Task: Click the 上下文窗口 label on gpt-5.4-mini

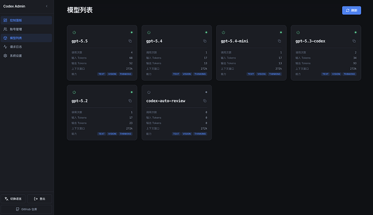Action: [228, 69]
